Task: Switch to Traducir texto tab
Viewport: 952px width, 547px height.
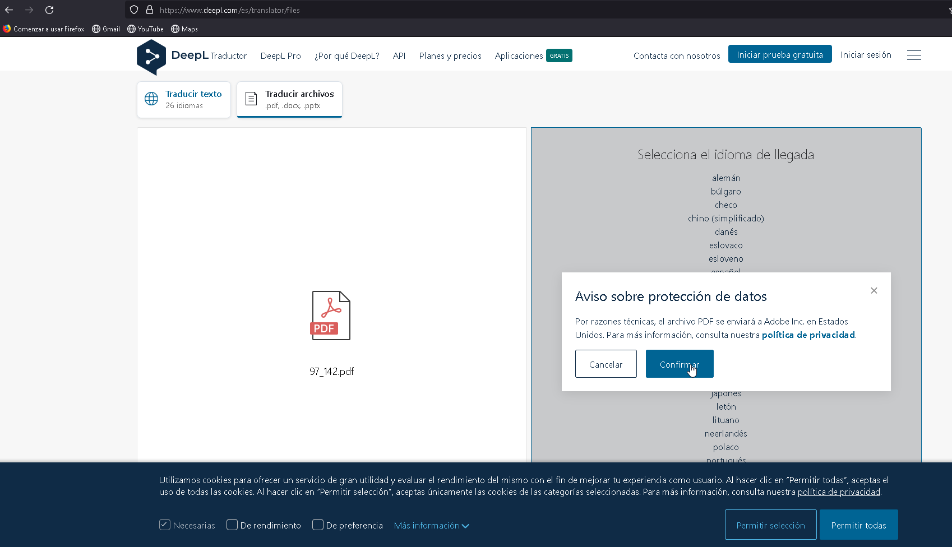Action: (x=184, y=99)
